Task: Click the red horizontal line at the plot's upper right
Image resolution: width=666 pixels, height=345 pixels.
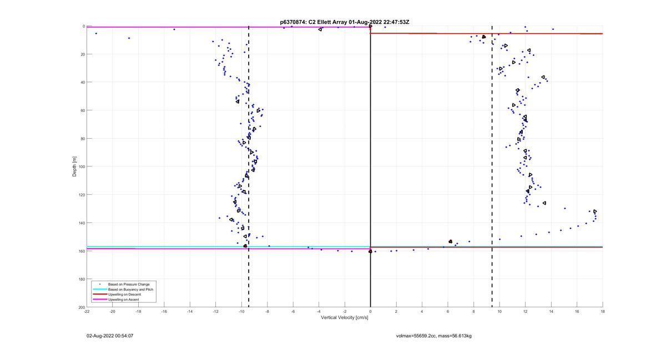Action: point(486,34)
